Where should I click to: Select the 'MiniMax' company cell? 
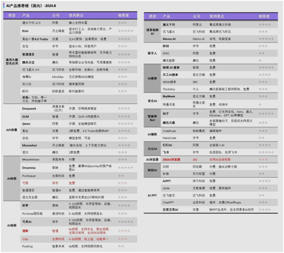point(58,77)
